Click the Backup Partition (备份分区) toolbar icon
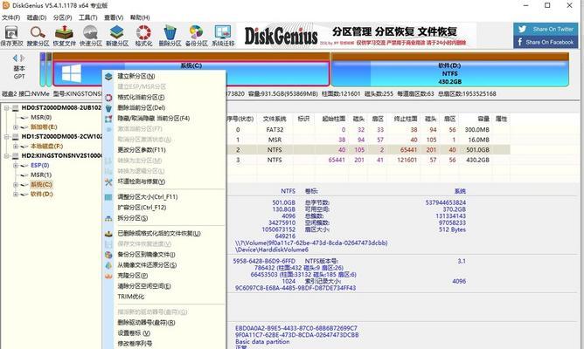Image resolution: width=584 pixels, height=349 pixels. [197, 32]
